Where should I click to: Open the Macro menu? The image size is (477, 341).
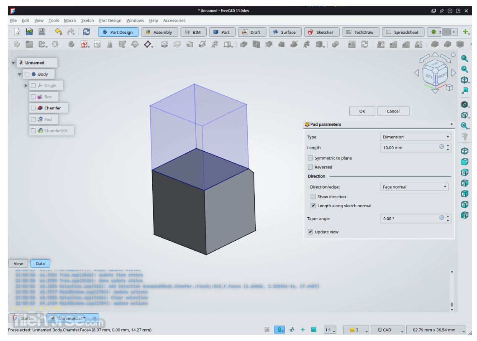[69, 20]
